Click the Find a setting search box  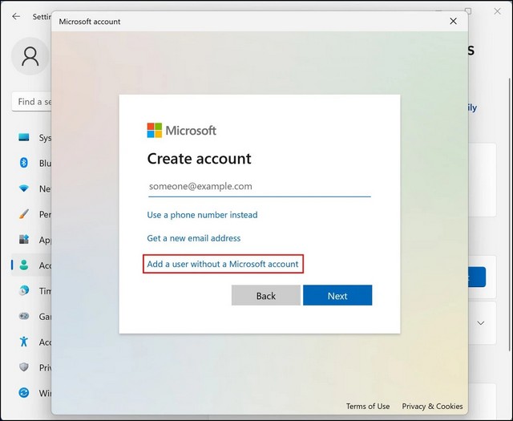[32, 102]
